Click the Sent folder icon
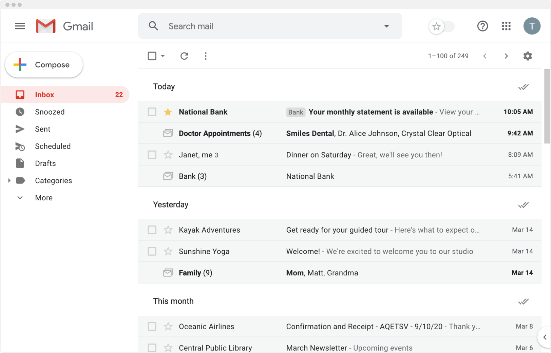The image size is (551, 353). click(20, 129)
